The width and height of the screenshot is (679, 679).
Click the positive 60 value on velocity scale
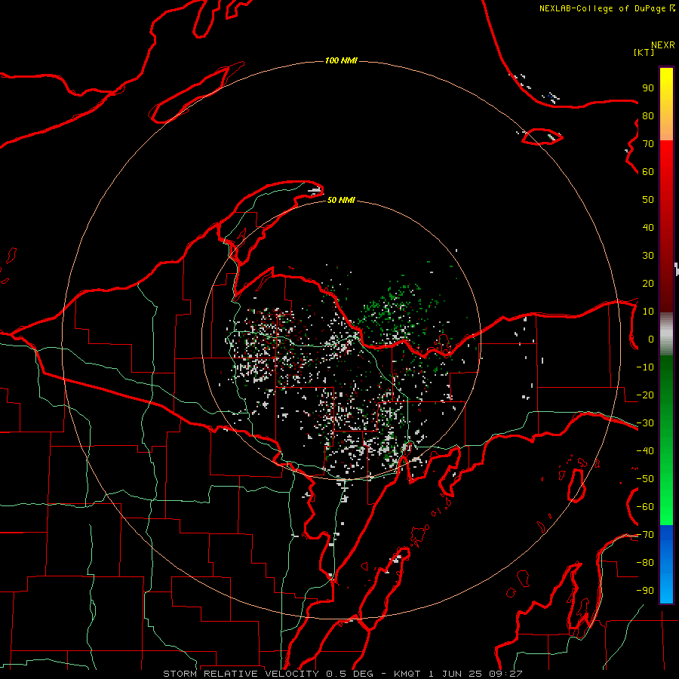tap(648, 171)
